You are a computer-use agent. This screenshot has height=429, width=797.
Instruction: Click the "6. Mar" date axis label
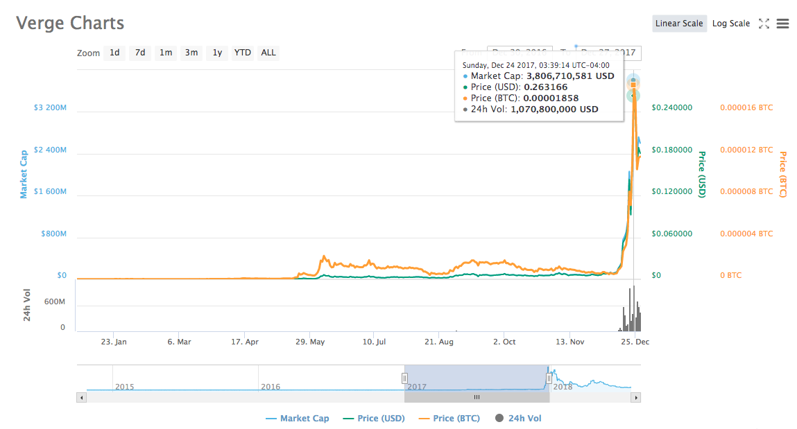pos(180,342)
